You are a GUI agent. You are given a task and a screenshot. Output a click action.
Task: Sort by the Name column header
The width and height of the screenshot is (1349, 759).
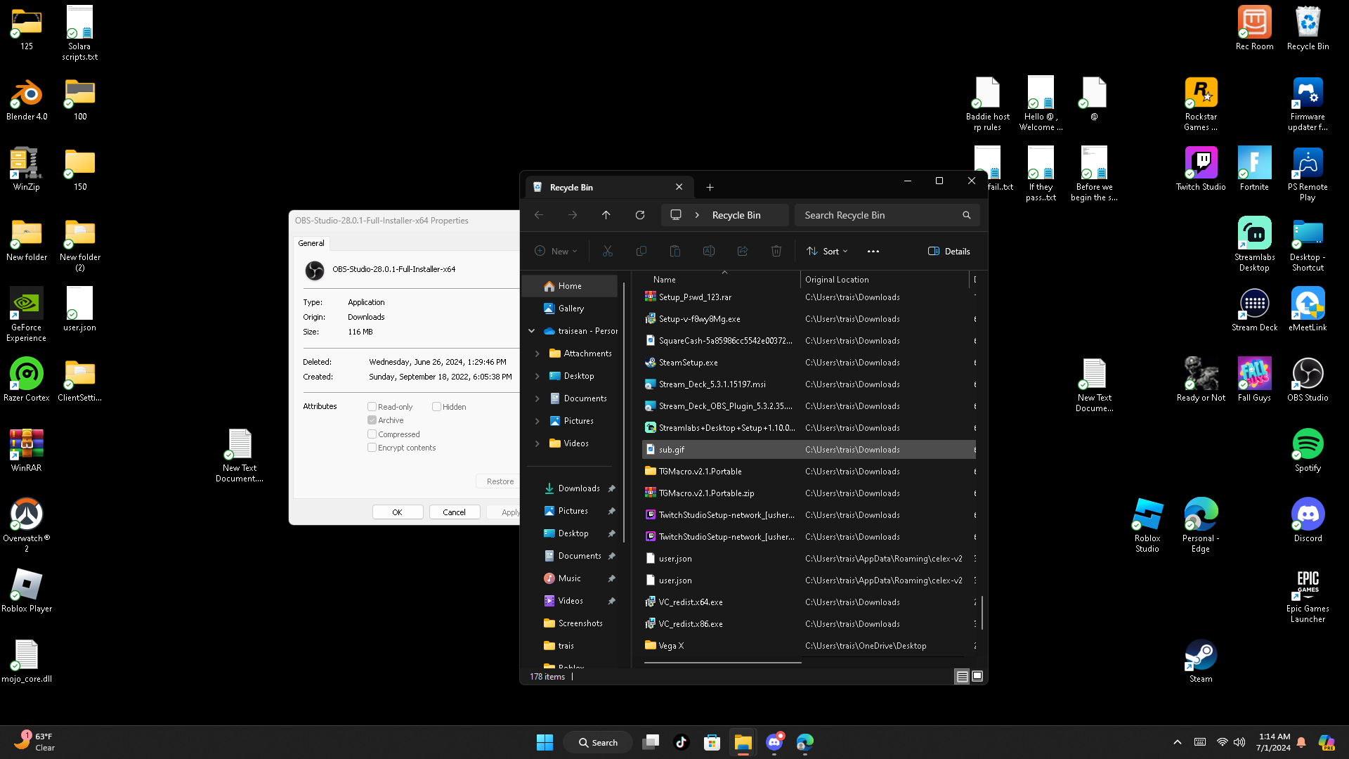click(722, 280)
